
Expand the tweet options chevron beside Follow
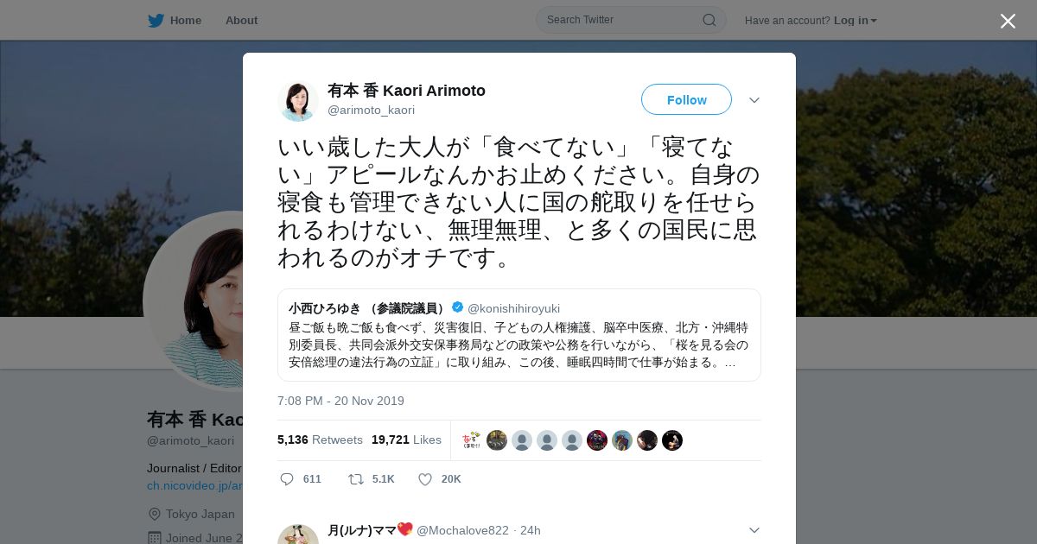754,100
